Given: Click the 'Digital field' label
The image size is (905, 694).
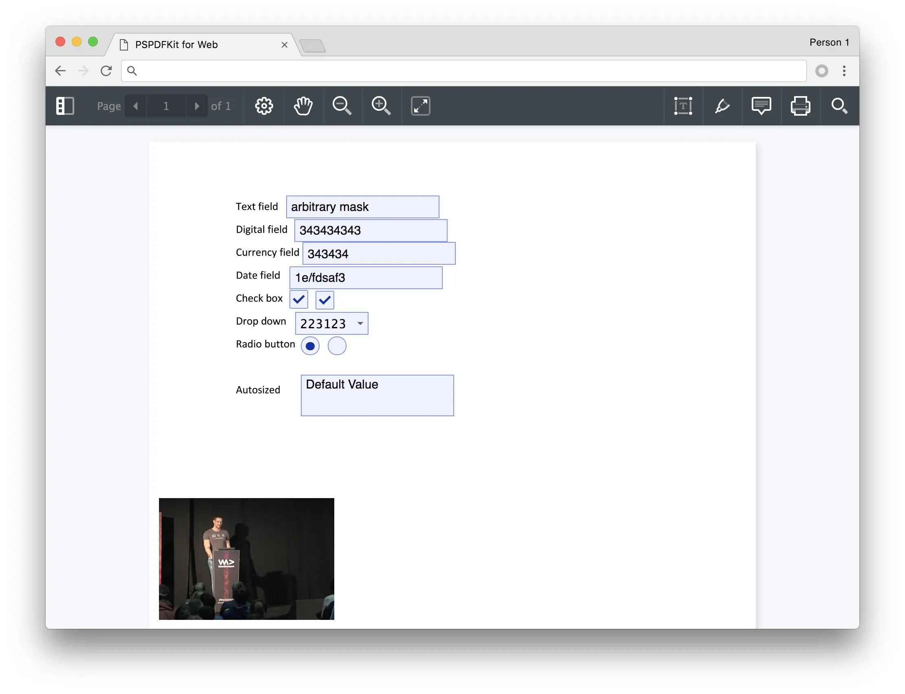Looking at the screenshot, I should (262, 230).
